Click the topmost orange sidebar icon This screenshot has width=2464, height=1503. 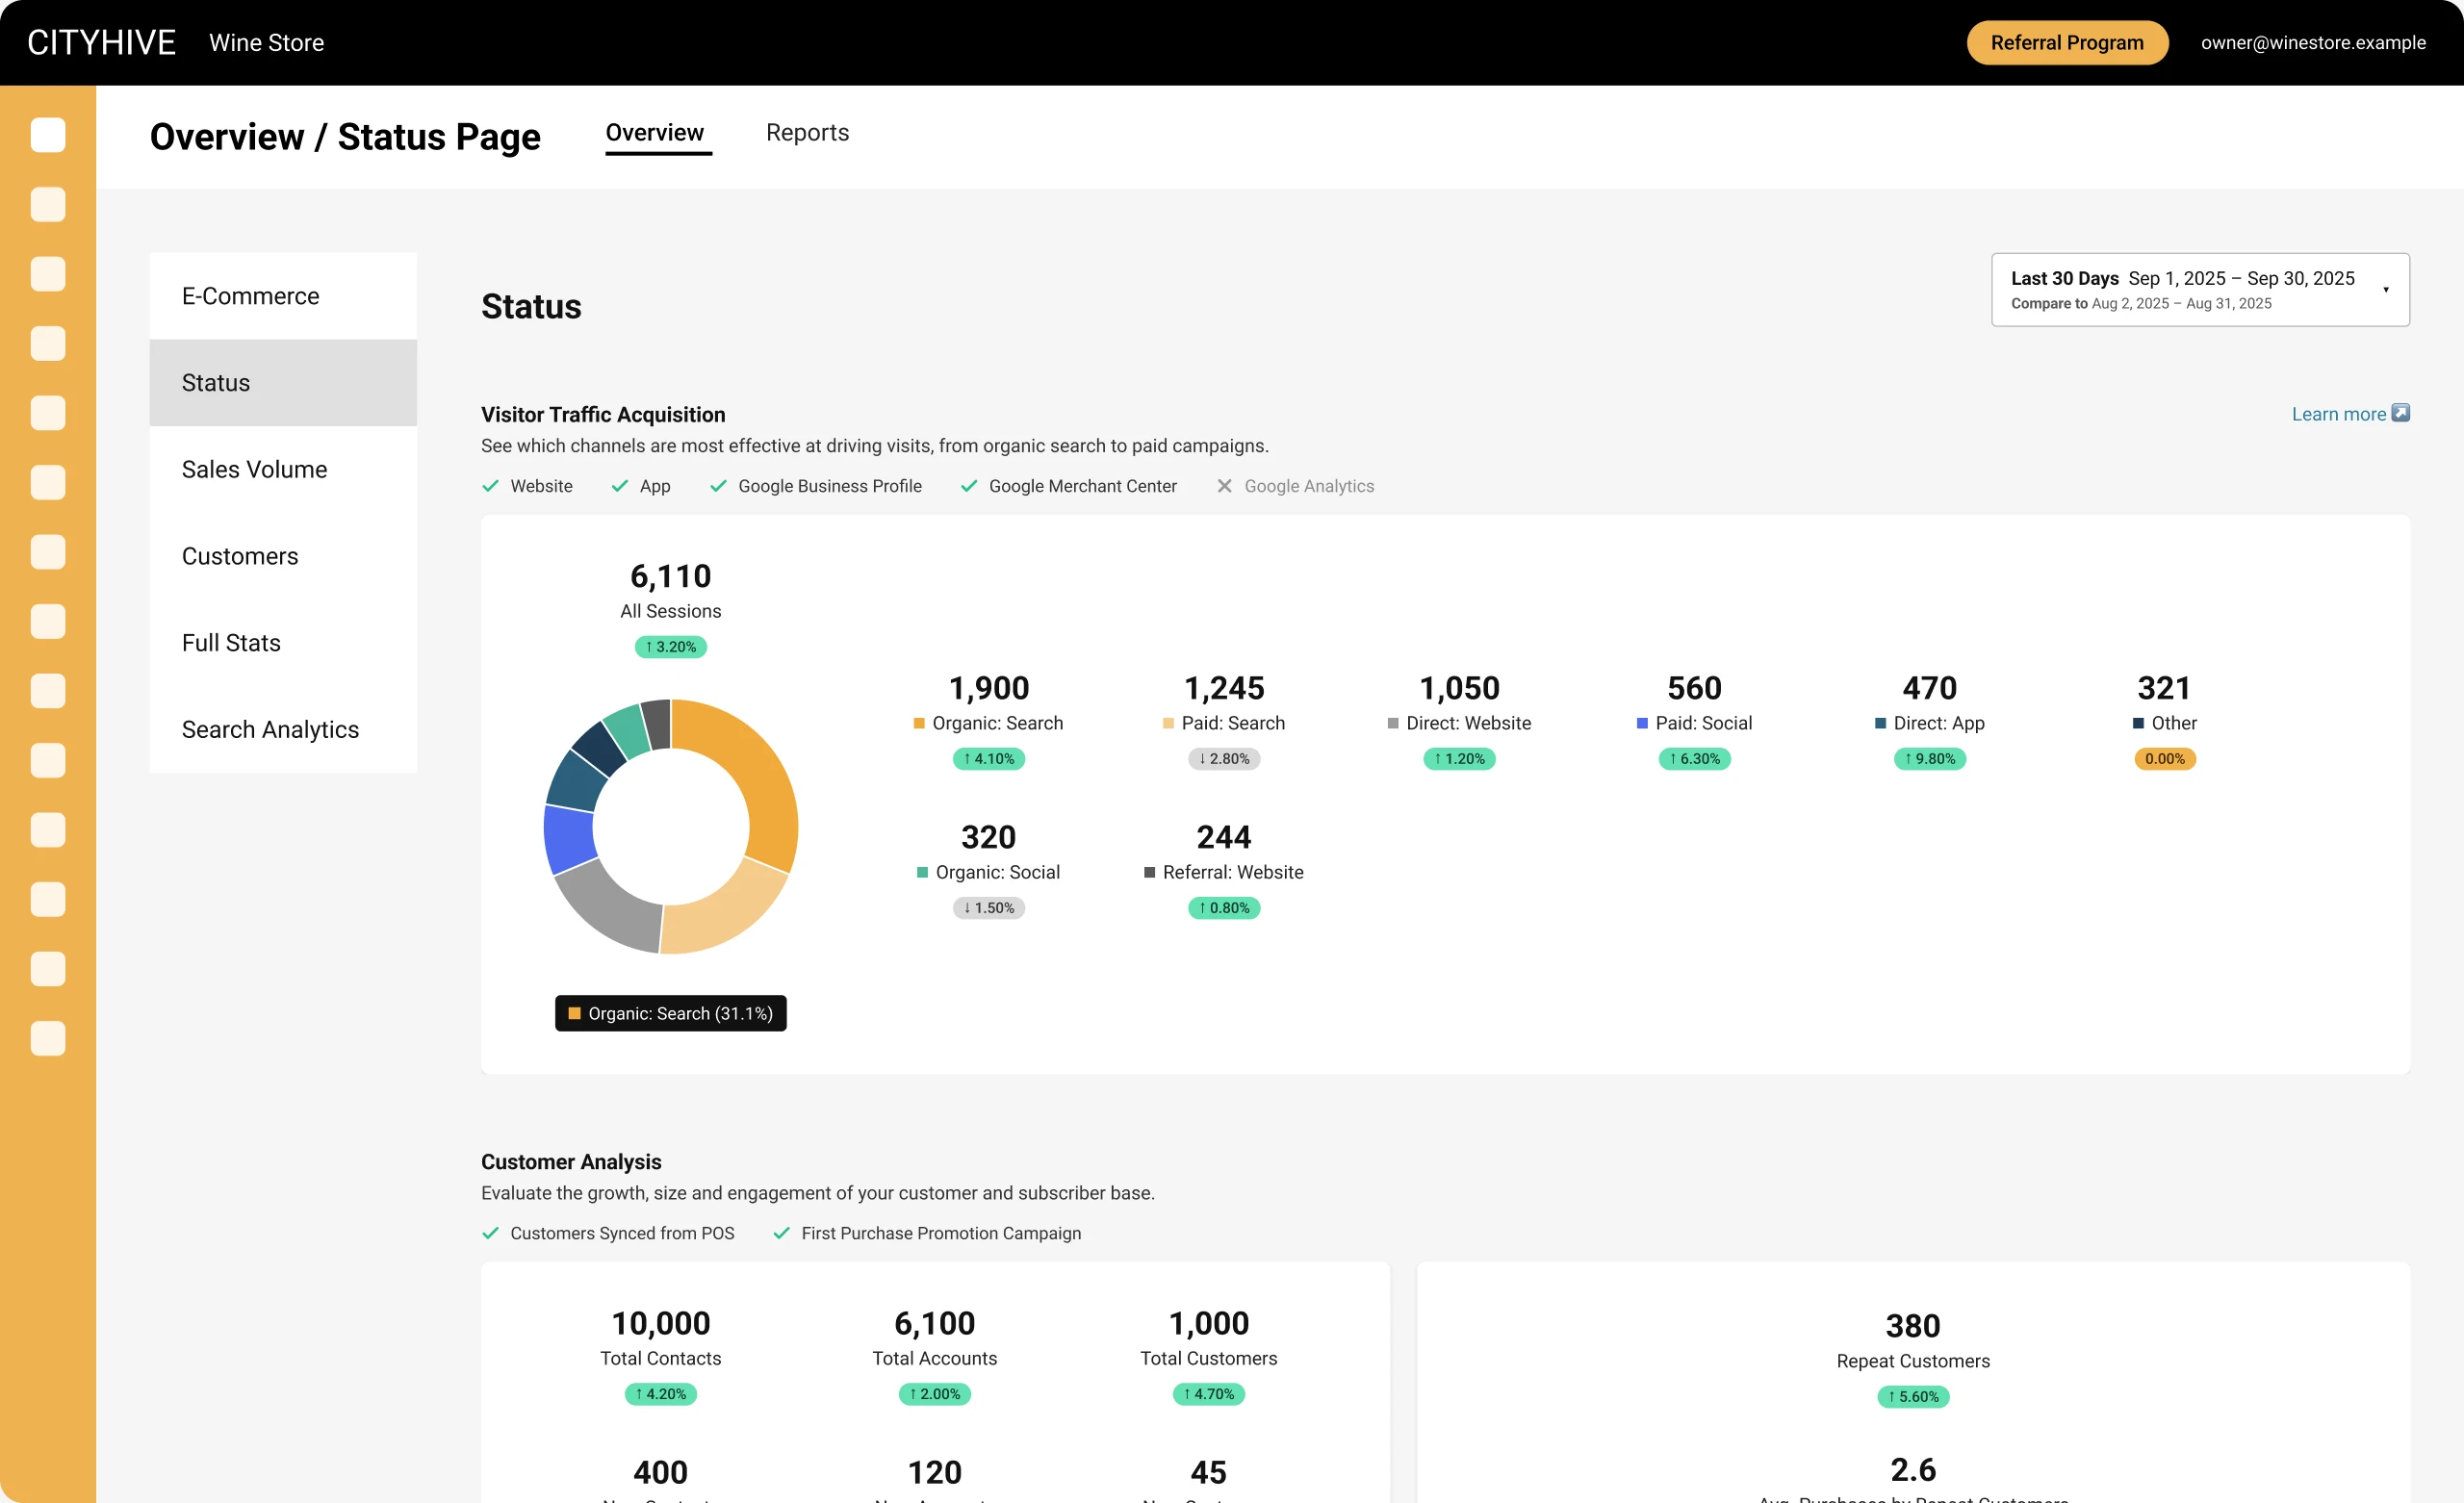(48, 135)
